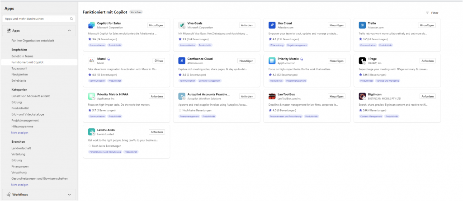Open Gesundheitswesen und Biowissenschaften industry
The height and width of the screenshot is (201, 463).
click(x=40, y=178)
